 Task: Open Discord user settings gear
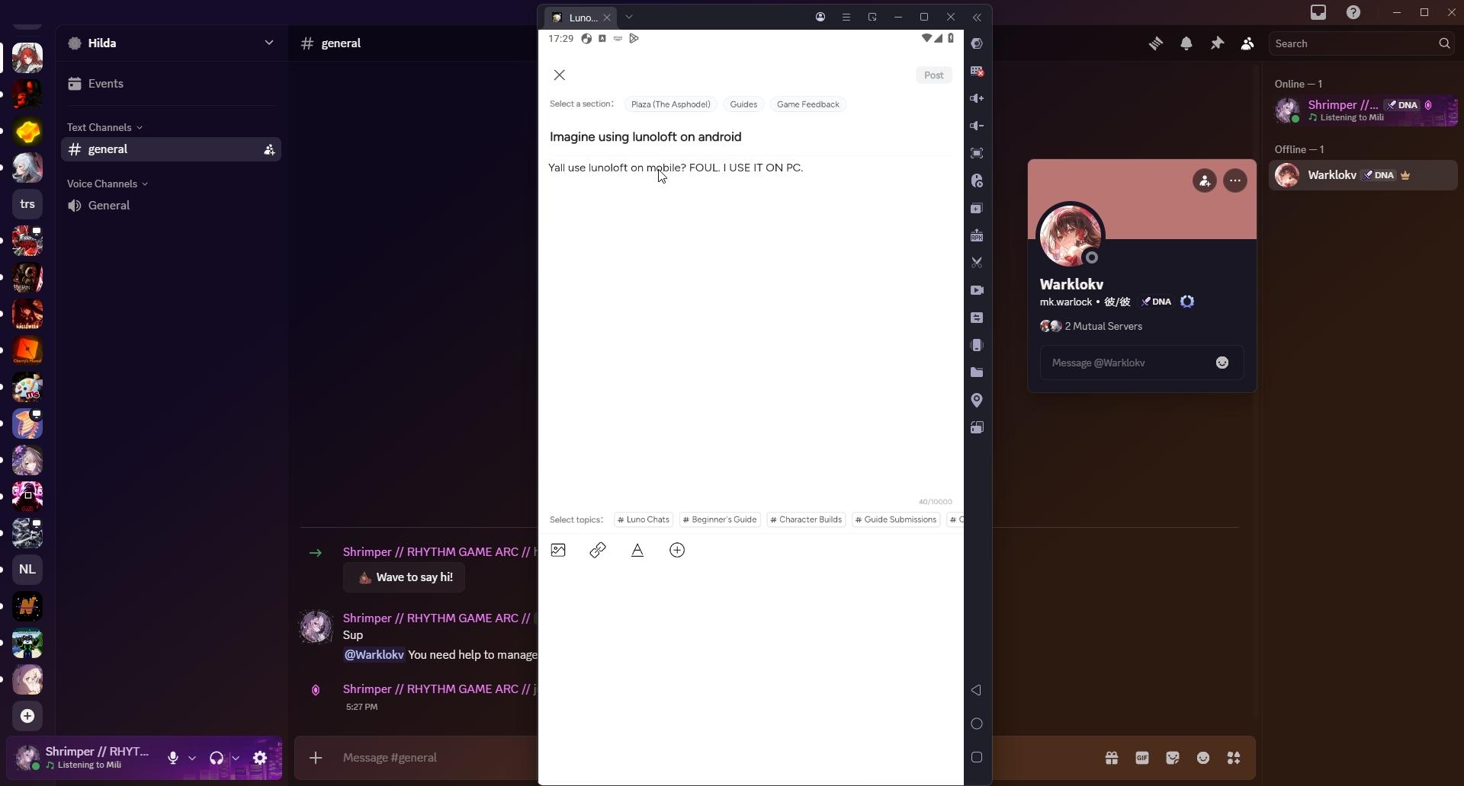pyautogui.click(x=260, y=759)
